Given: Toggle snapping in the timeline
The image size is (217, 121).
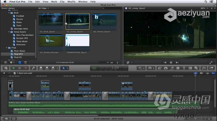Looking at the screenshot, I should (x=213, y=73).
